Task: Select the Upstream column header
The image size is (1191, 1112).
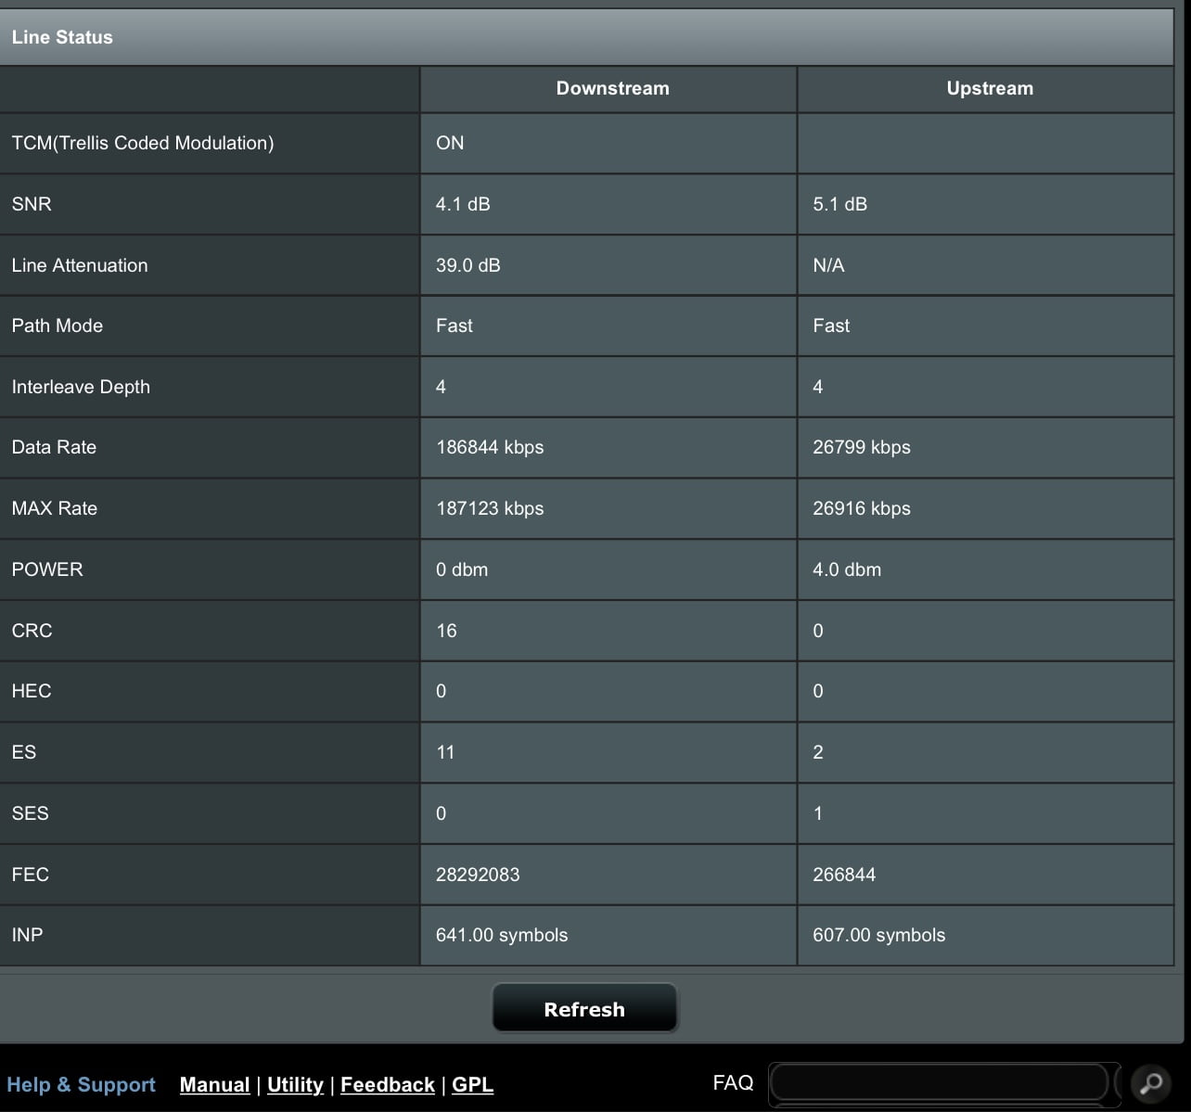Action: (989, 88)
